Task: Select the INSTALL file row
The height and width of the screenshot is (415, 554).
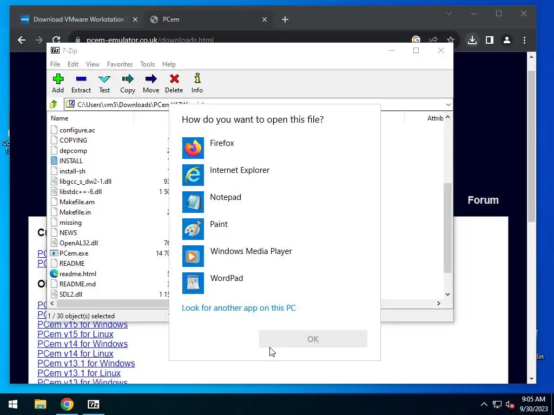Action: (x=71, y=161)
